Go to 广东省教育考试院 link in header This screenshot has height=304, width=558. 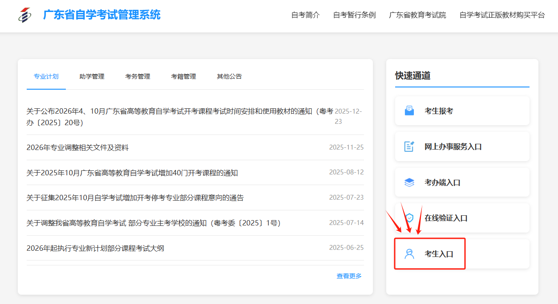tap(417, 15)
